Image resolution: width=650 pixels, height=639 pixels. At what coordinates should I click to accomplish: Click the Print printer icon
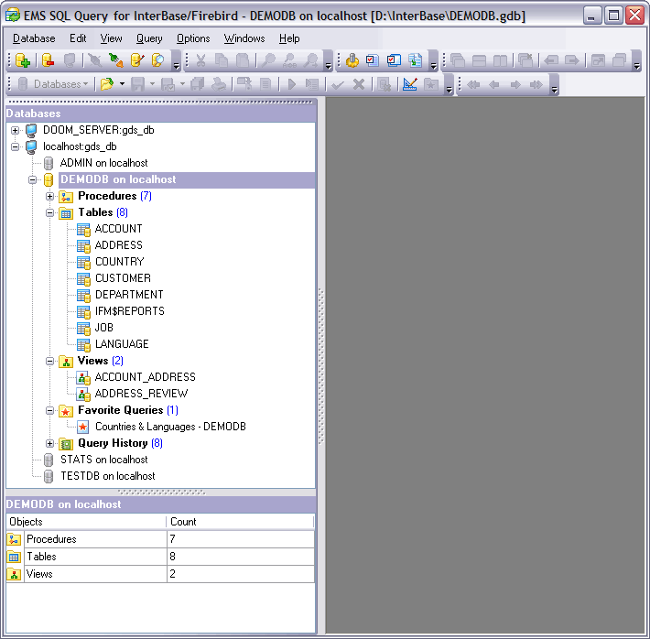(x=219, y=84)
